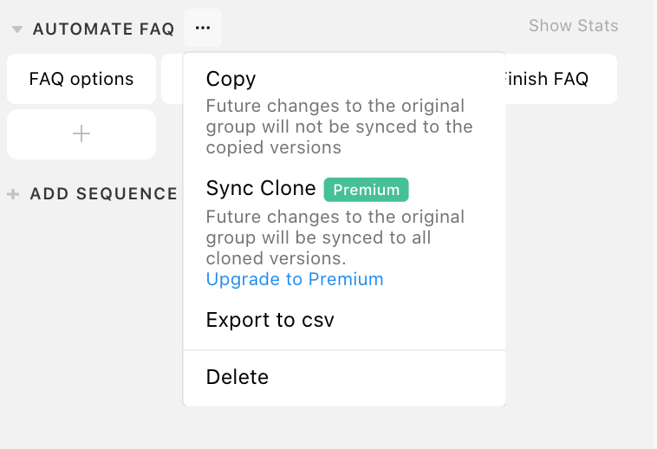Viewport: 657px width, 449px height.
Task: Add a new block with plus card
Action: point(81,134)
